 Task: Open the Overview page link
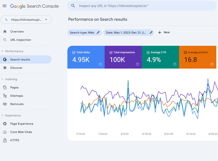(x=17, y=32)
